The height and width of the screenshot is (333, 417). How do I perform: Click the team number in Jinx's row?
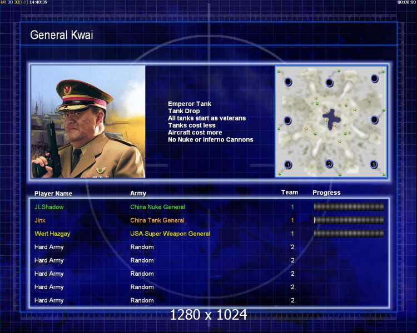[292, 220]
